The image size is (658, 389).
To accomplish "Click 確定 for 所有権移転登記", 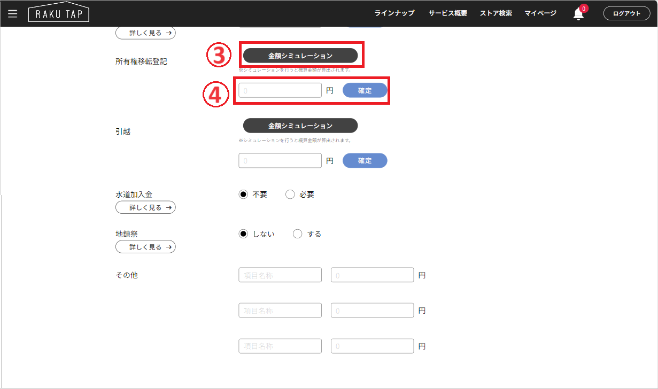I will [x=365, y=90].
